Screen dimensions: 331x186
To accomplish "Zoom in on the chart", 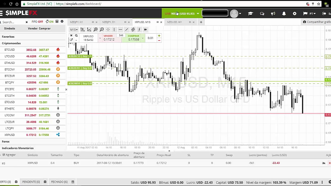I will point(95,29).
